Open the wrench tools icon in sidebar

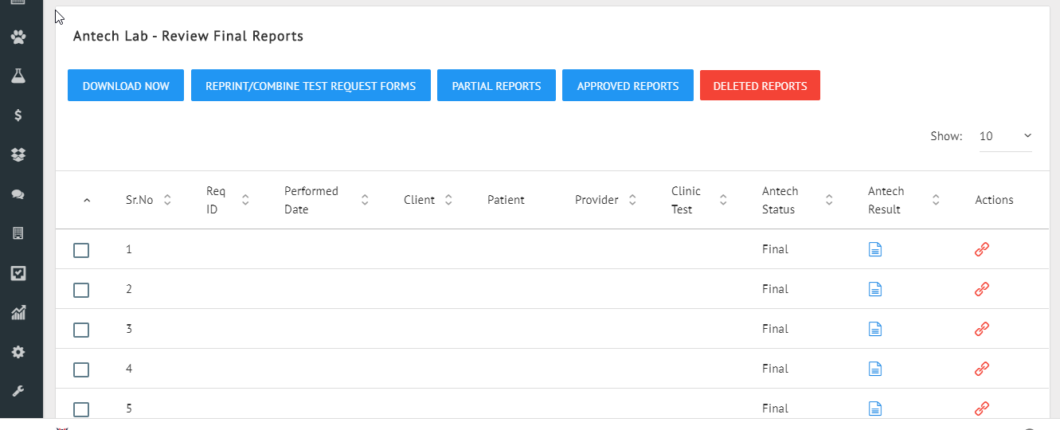point(18,391)
